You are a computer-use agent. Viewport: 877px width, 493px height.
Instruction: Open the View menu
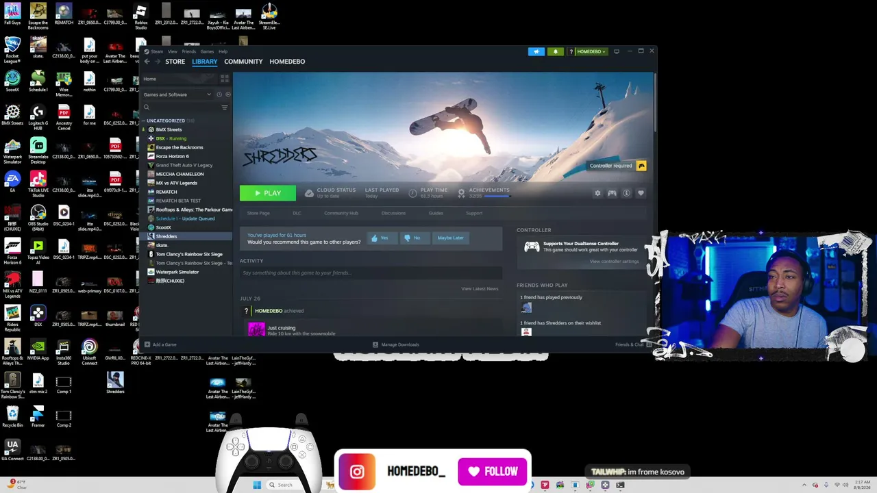pos(173,51)
